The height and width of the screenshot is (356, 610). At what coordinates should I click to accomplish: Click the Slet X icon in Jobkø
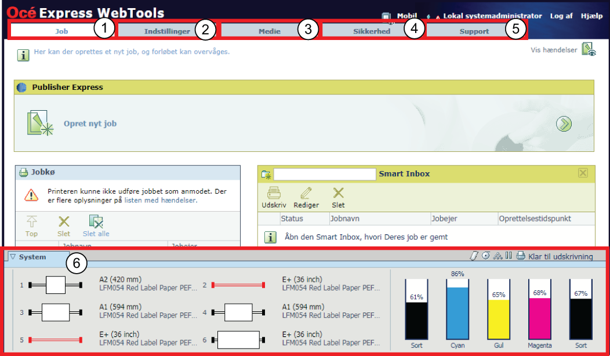point(64,221)
